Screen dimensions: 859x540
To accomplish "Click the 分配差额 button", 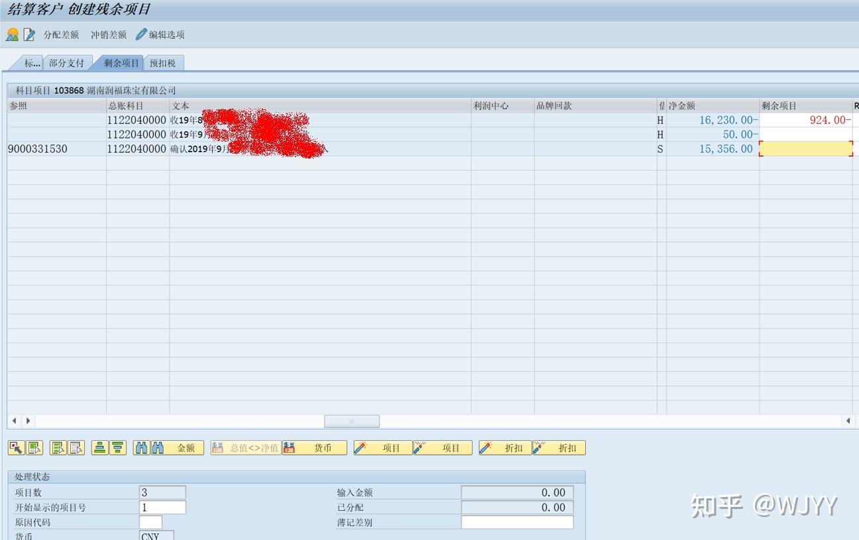I will [62, 35].
